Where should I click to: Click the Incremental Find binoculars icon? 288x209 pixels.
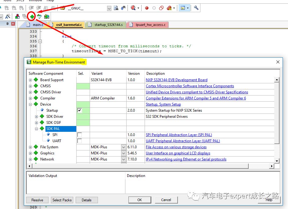coord(123,8)
